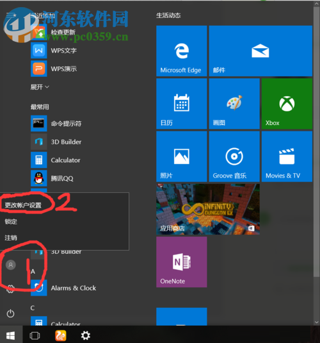Click the user account avatar icon

coord(10,265)
